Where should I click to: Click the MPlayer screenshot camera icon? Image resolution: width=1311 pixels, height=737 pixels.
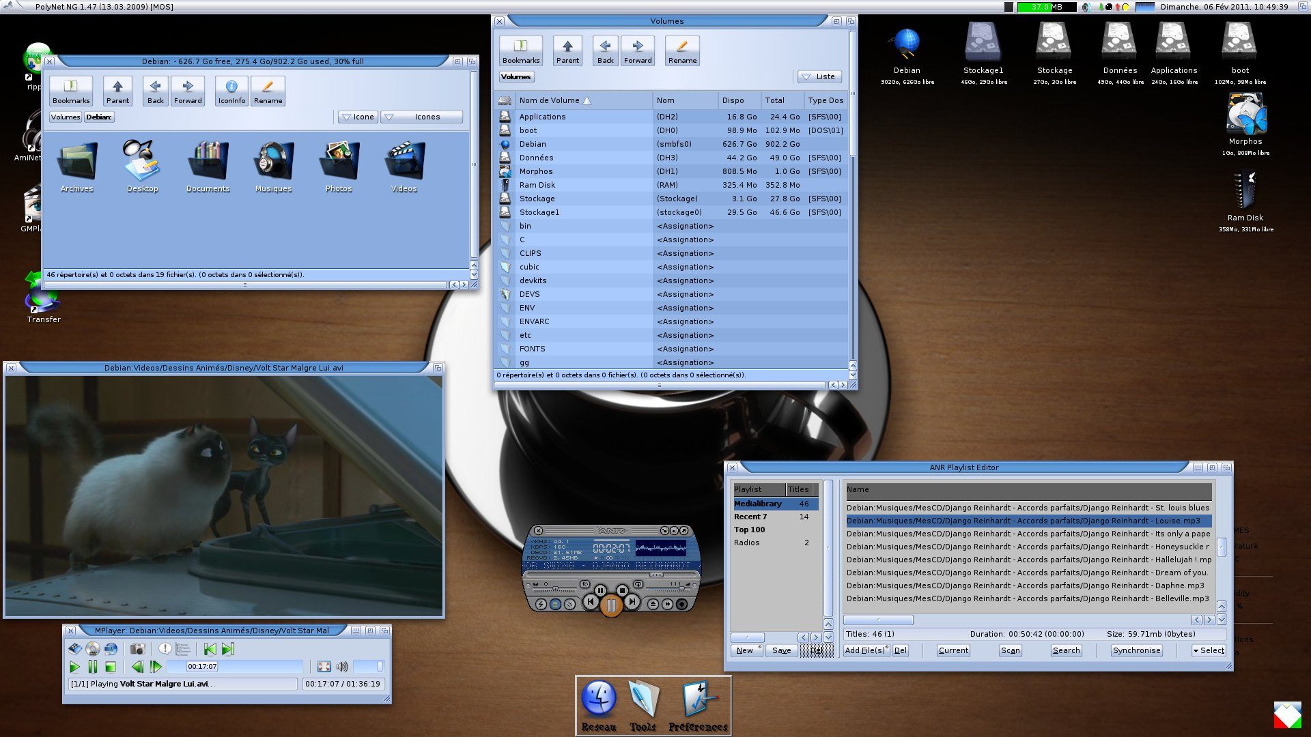[x=137, y=649]
